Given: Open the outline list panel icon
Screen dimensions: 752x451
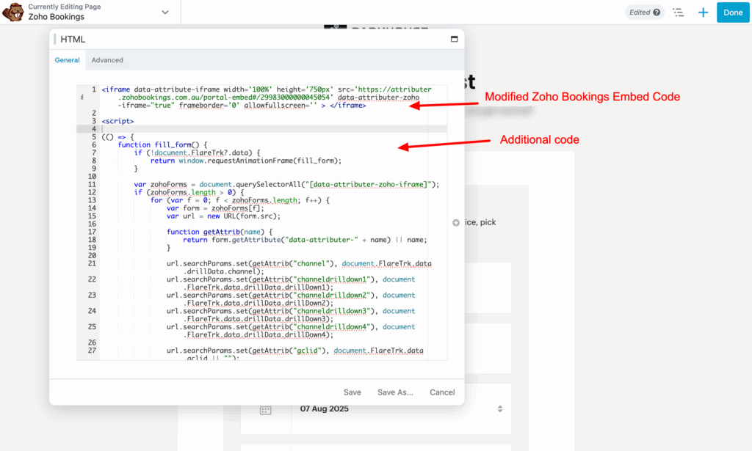Looking at the screenshot, I should coord(678,12).
